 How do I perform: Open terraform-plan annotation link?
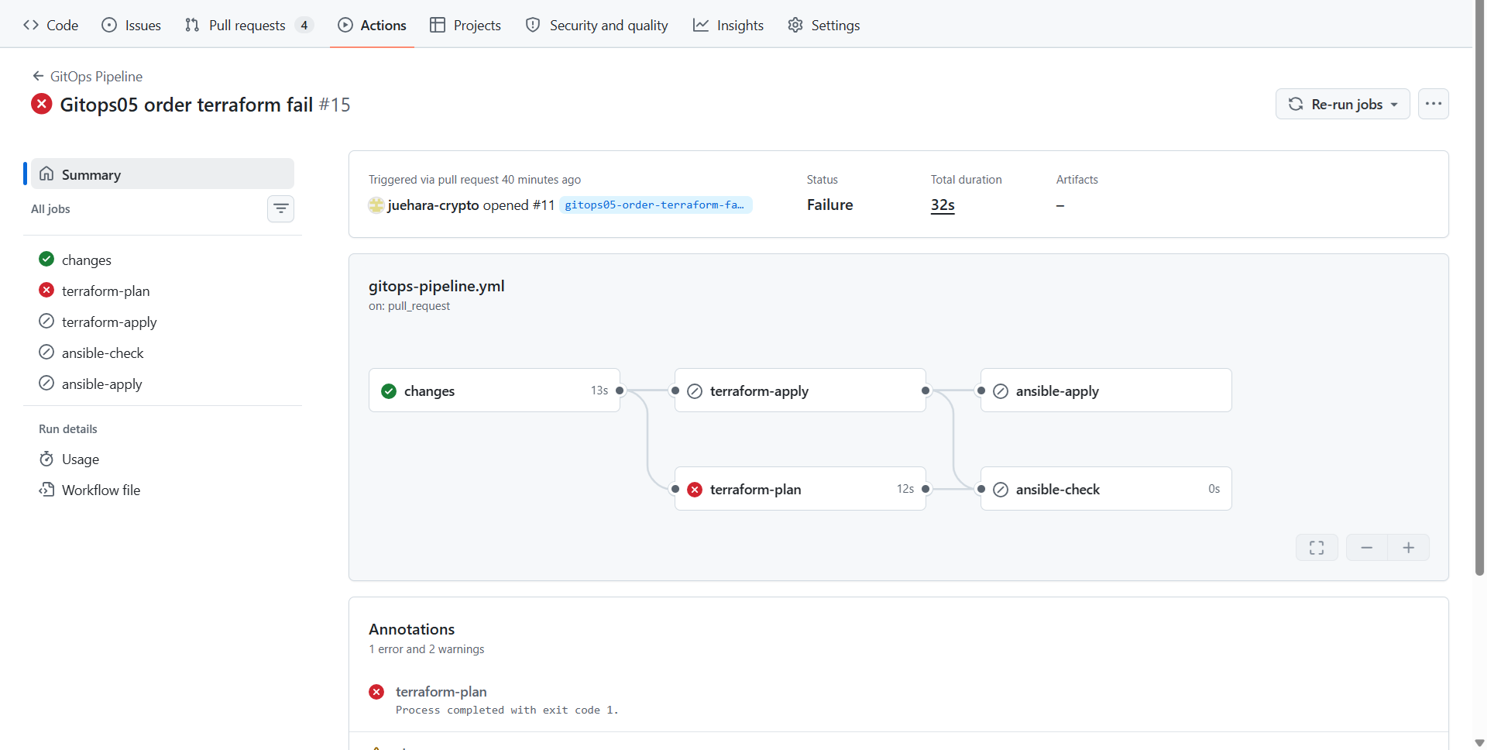click(x=441, y=691)
